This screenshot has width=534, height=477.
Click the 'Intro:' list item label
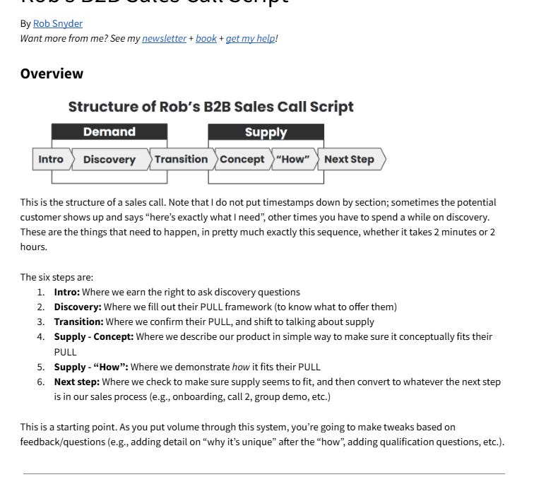point(66,293)
